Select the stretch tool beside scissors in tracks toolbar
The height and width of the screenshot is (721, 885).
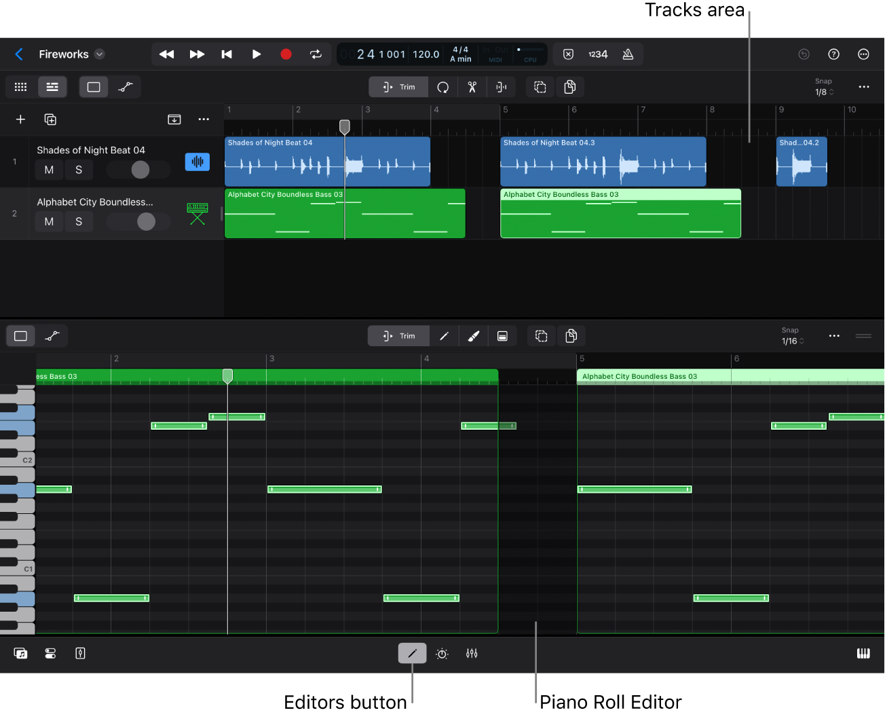(x=502, y=87)
